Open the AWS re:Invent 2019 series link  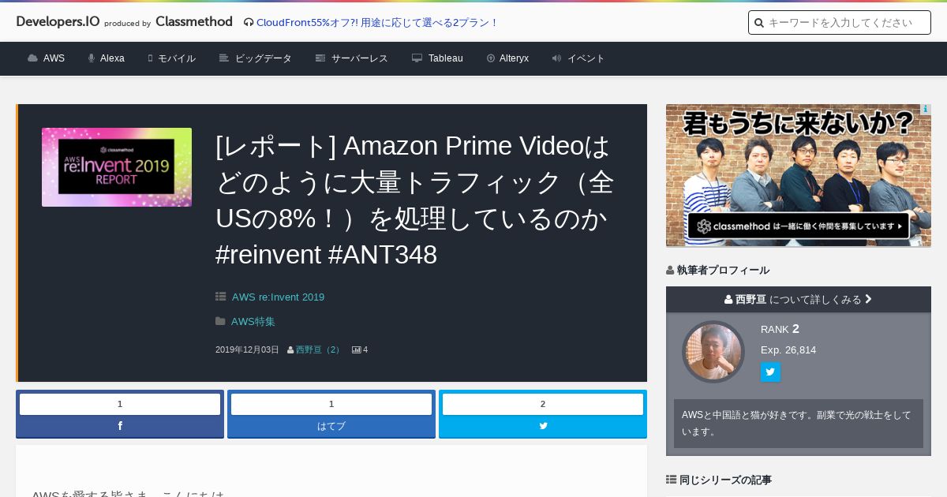point(278,297)
